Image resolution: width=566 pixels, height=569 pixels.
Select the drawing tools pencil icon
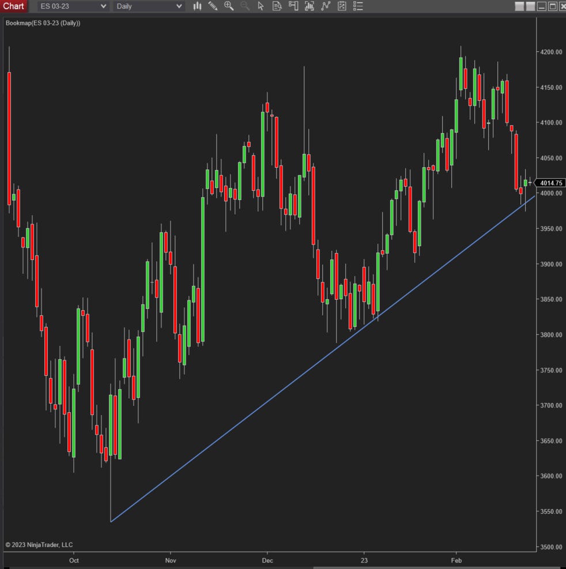213,6
